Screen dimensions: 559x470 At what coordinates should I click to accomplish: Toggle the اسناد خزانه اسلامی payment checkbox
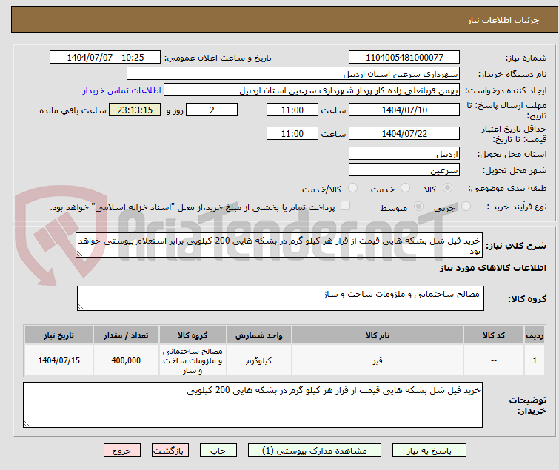(345, 206)
